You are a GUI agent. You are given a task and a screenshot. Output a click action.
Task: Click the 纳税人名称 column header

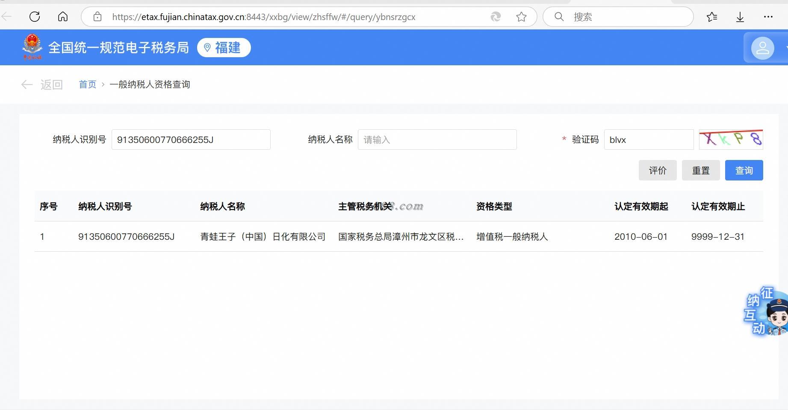point(222,206)
